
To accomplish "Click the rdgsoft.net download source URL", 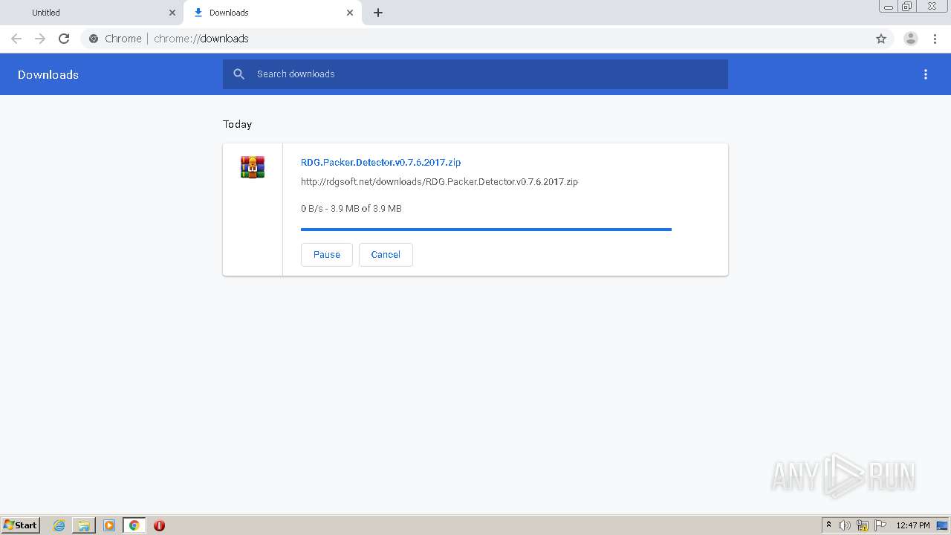I will point(439,181).
